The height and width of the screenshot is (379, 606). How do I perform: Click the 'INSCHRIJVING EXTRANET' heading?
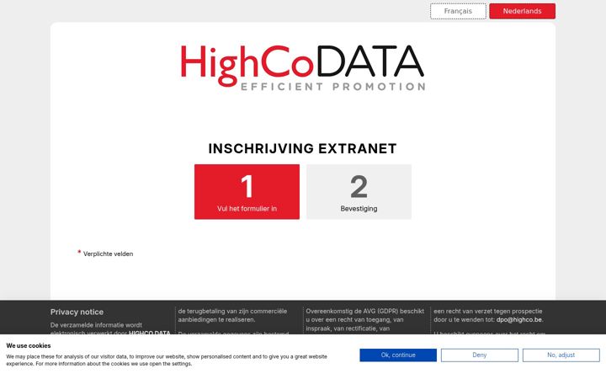coord(303,148)
